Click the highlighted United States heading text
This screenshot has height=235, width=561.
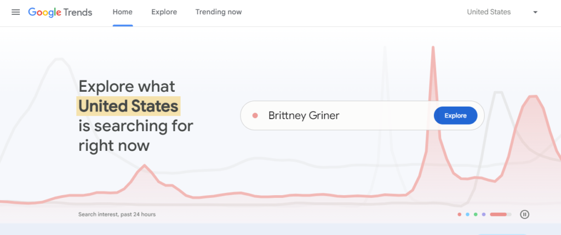(128, 105)
